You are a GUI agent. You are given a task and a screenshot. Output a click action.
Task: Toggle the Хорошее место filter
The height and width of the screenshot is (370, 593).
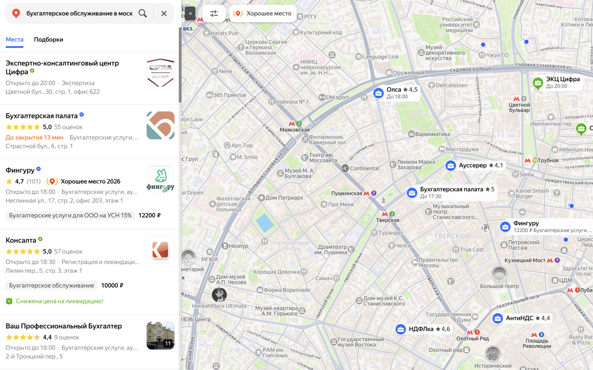tap(263, 13)
